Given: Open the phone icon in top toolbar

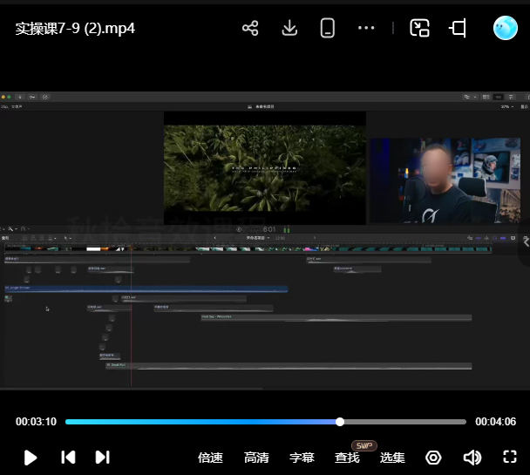Looking at the screenshot, I should tap(328, 28).
